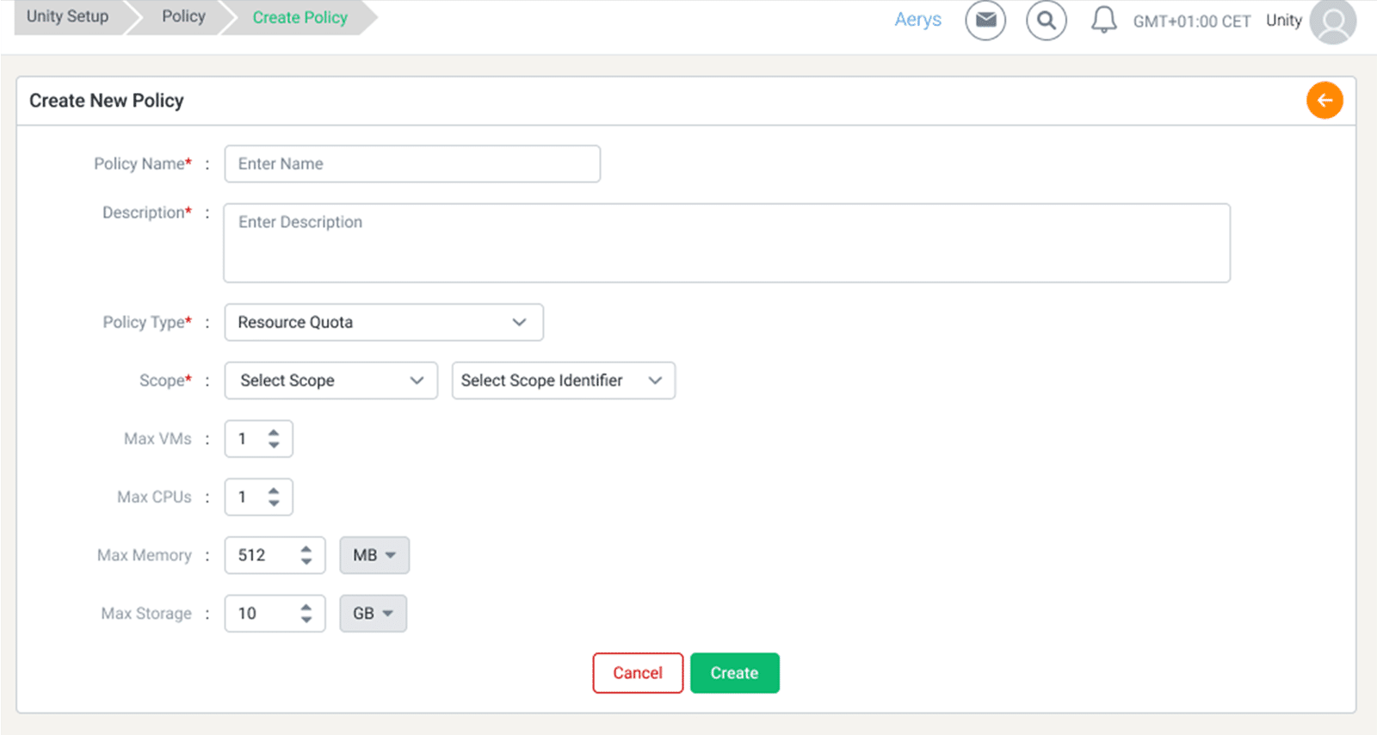Open the Select Scope Identifier dropdown

(563, 380)
